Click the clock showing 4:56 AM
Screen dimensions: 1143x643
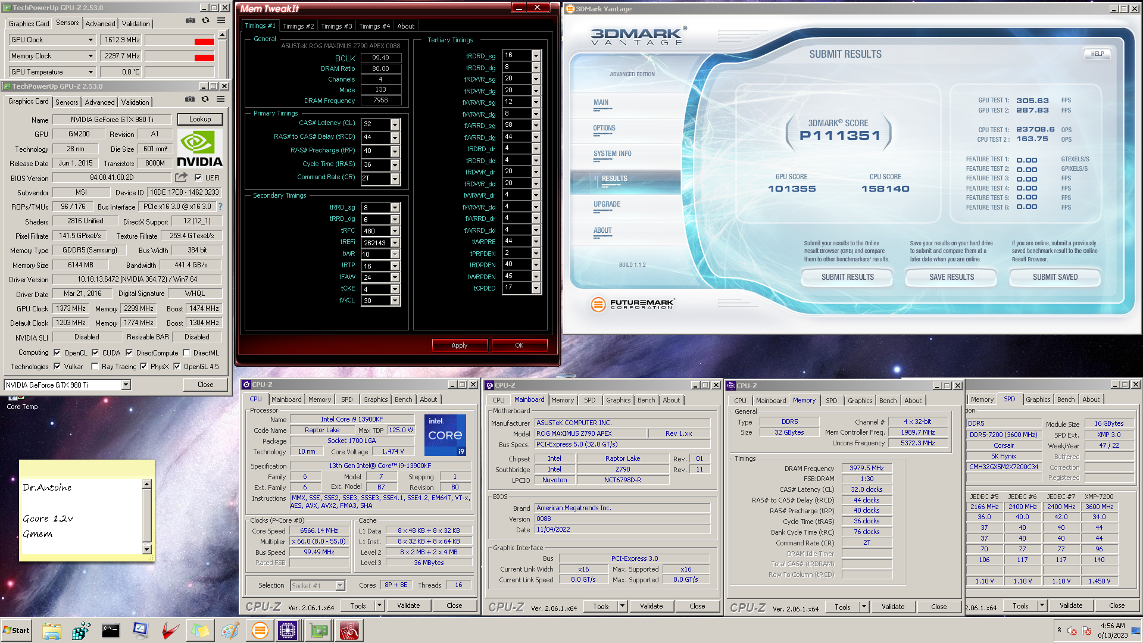(1113, 626)
